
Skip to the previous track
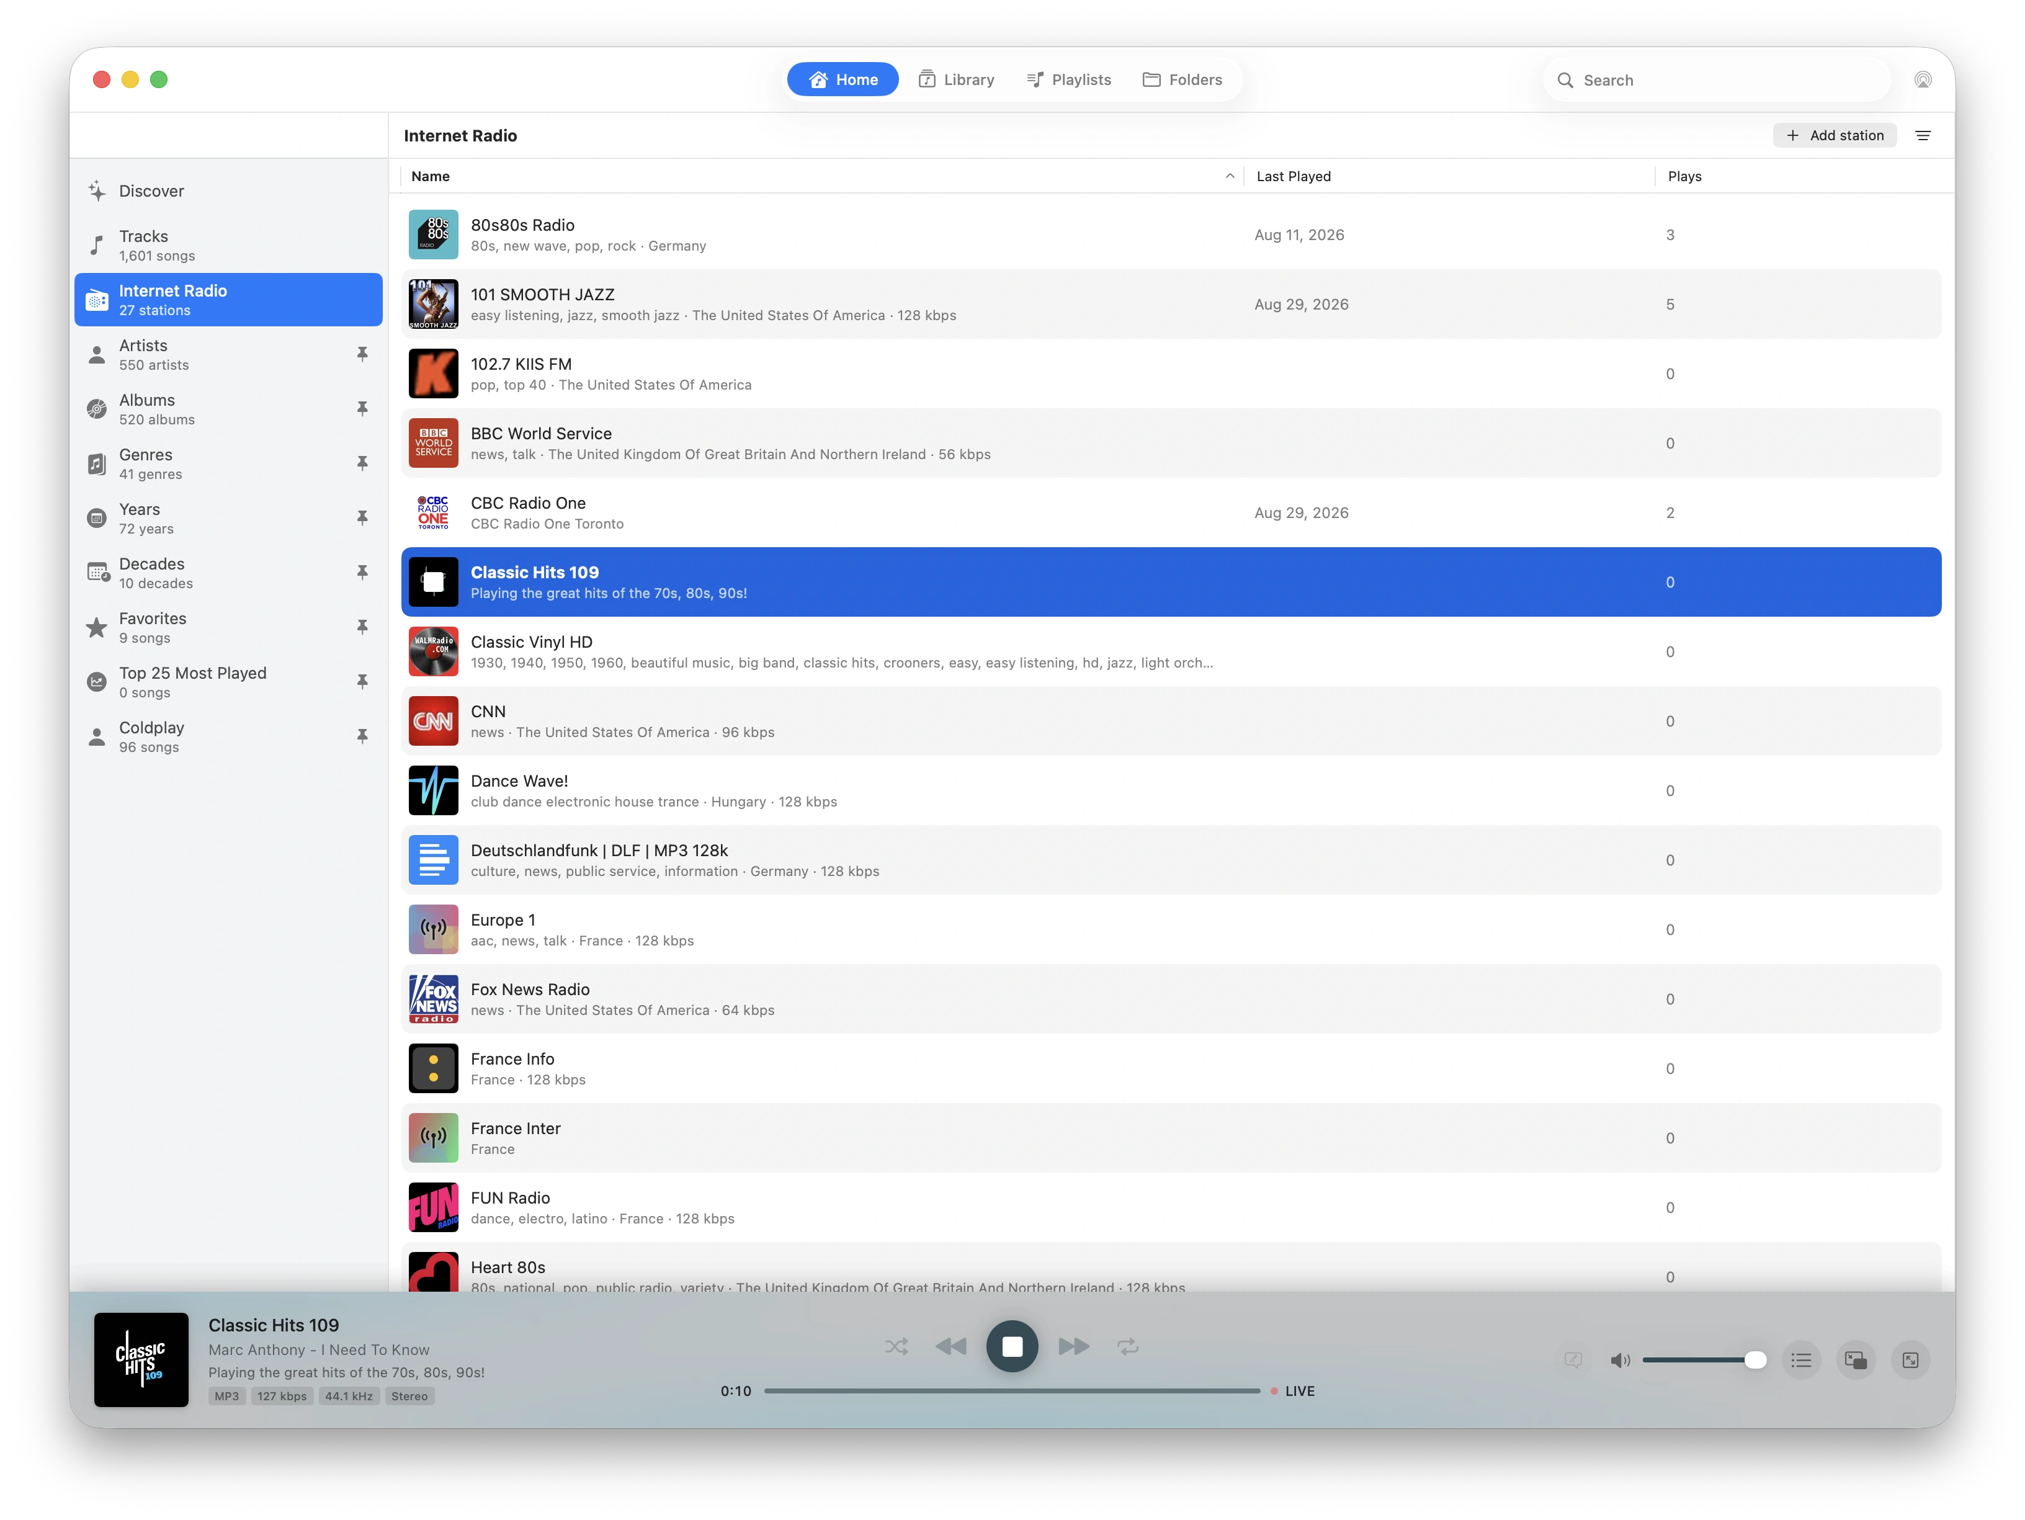(x=951, y=1346)
